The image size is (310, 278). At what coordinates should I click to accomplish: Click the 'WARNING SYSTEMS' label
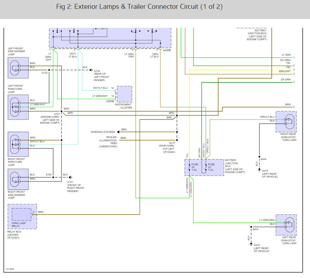(103, 132)
